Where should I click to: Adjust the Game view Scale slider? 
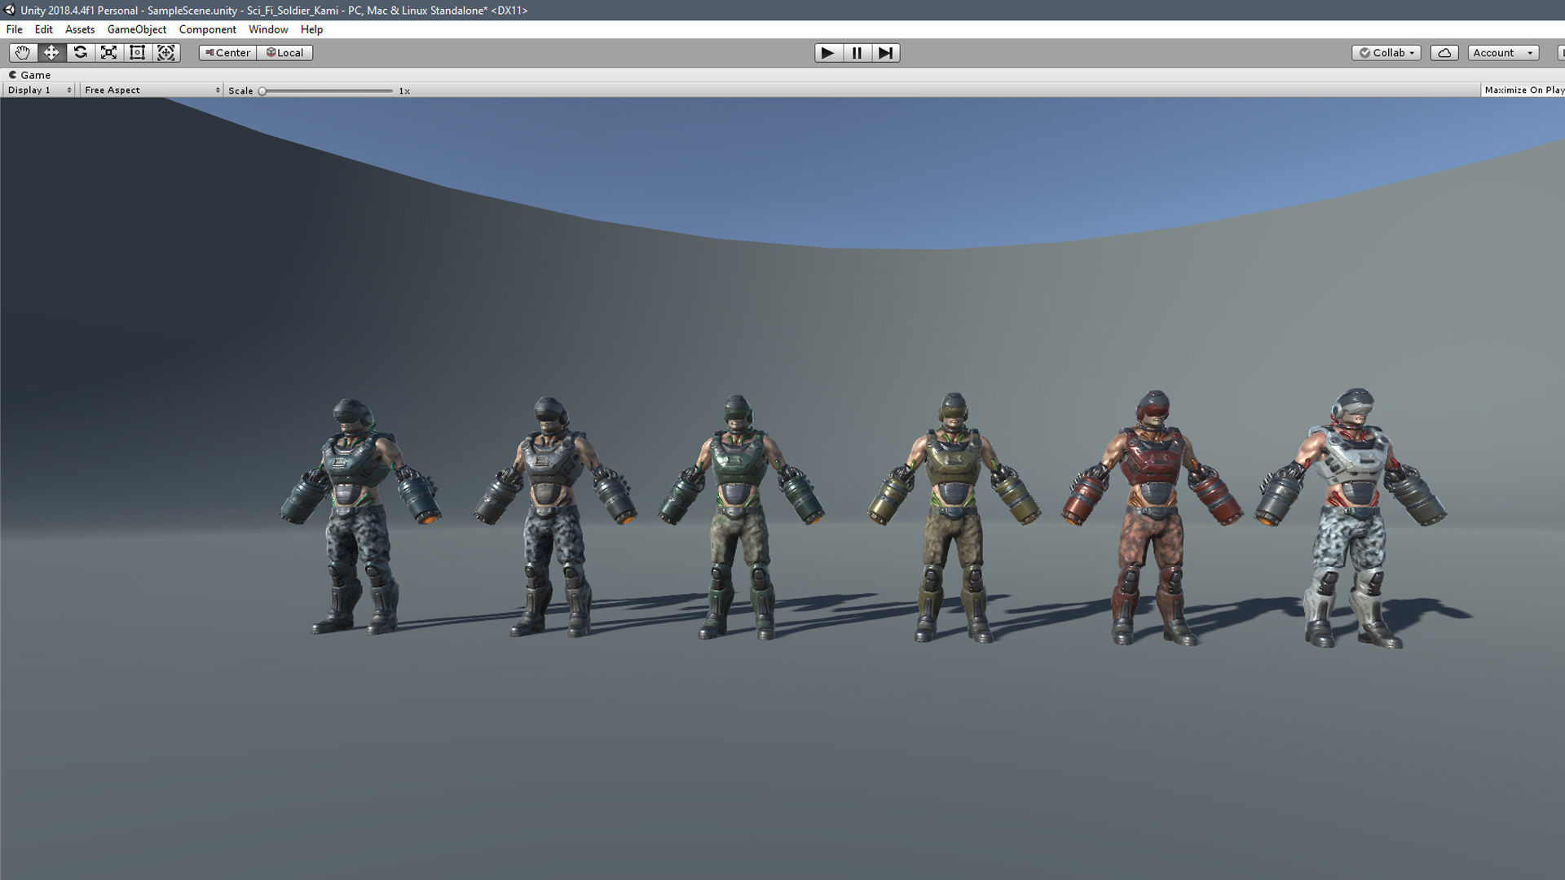coord(327,91)
